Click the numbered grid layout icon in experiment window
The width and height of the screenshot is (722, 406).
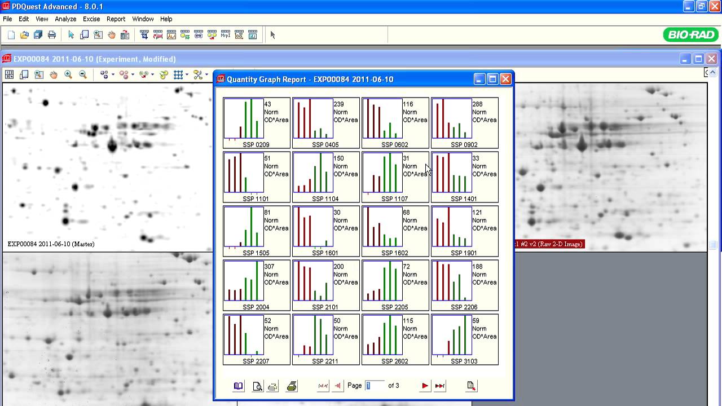10,74
